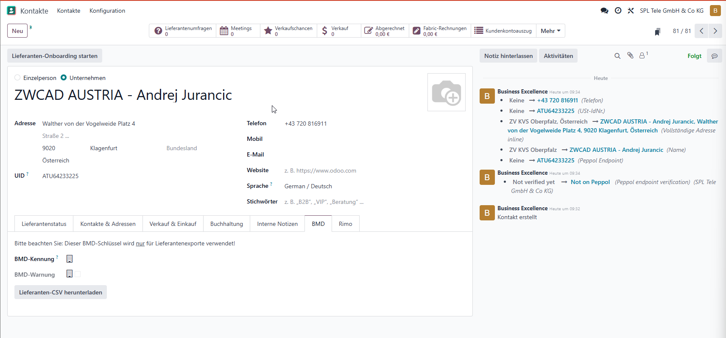Click the 81 / 81 record counter
The height and width of the screenshot is (338, 726).
point(682,31)
